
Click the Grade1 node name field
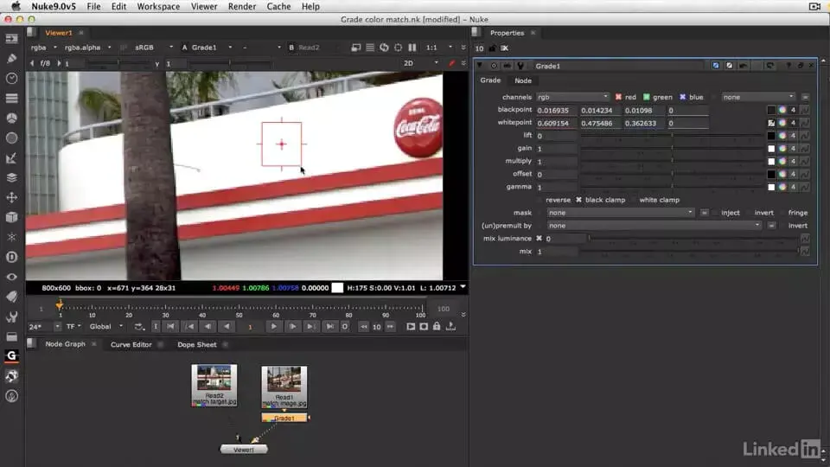click(x=619, y=67)
